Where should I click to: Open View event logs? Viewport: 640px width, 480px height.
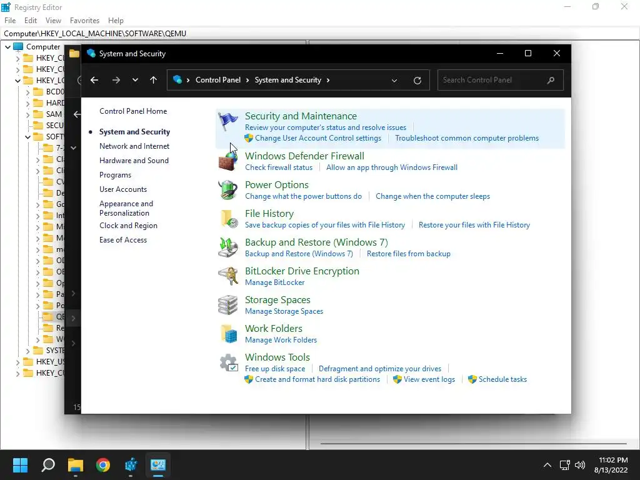[429, 379]
